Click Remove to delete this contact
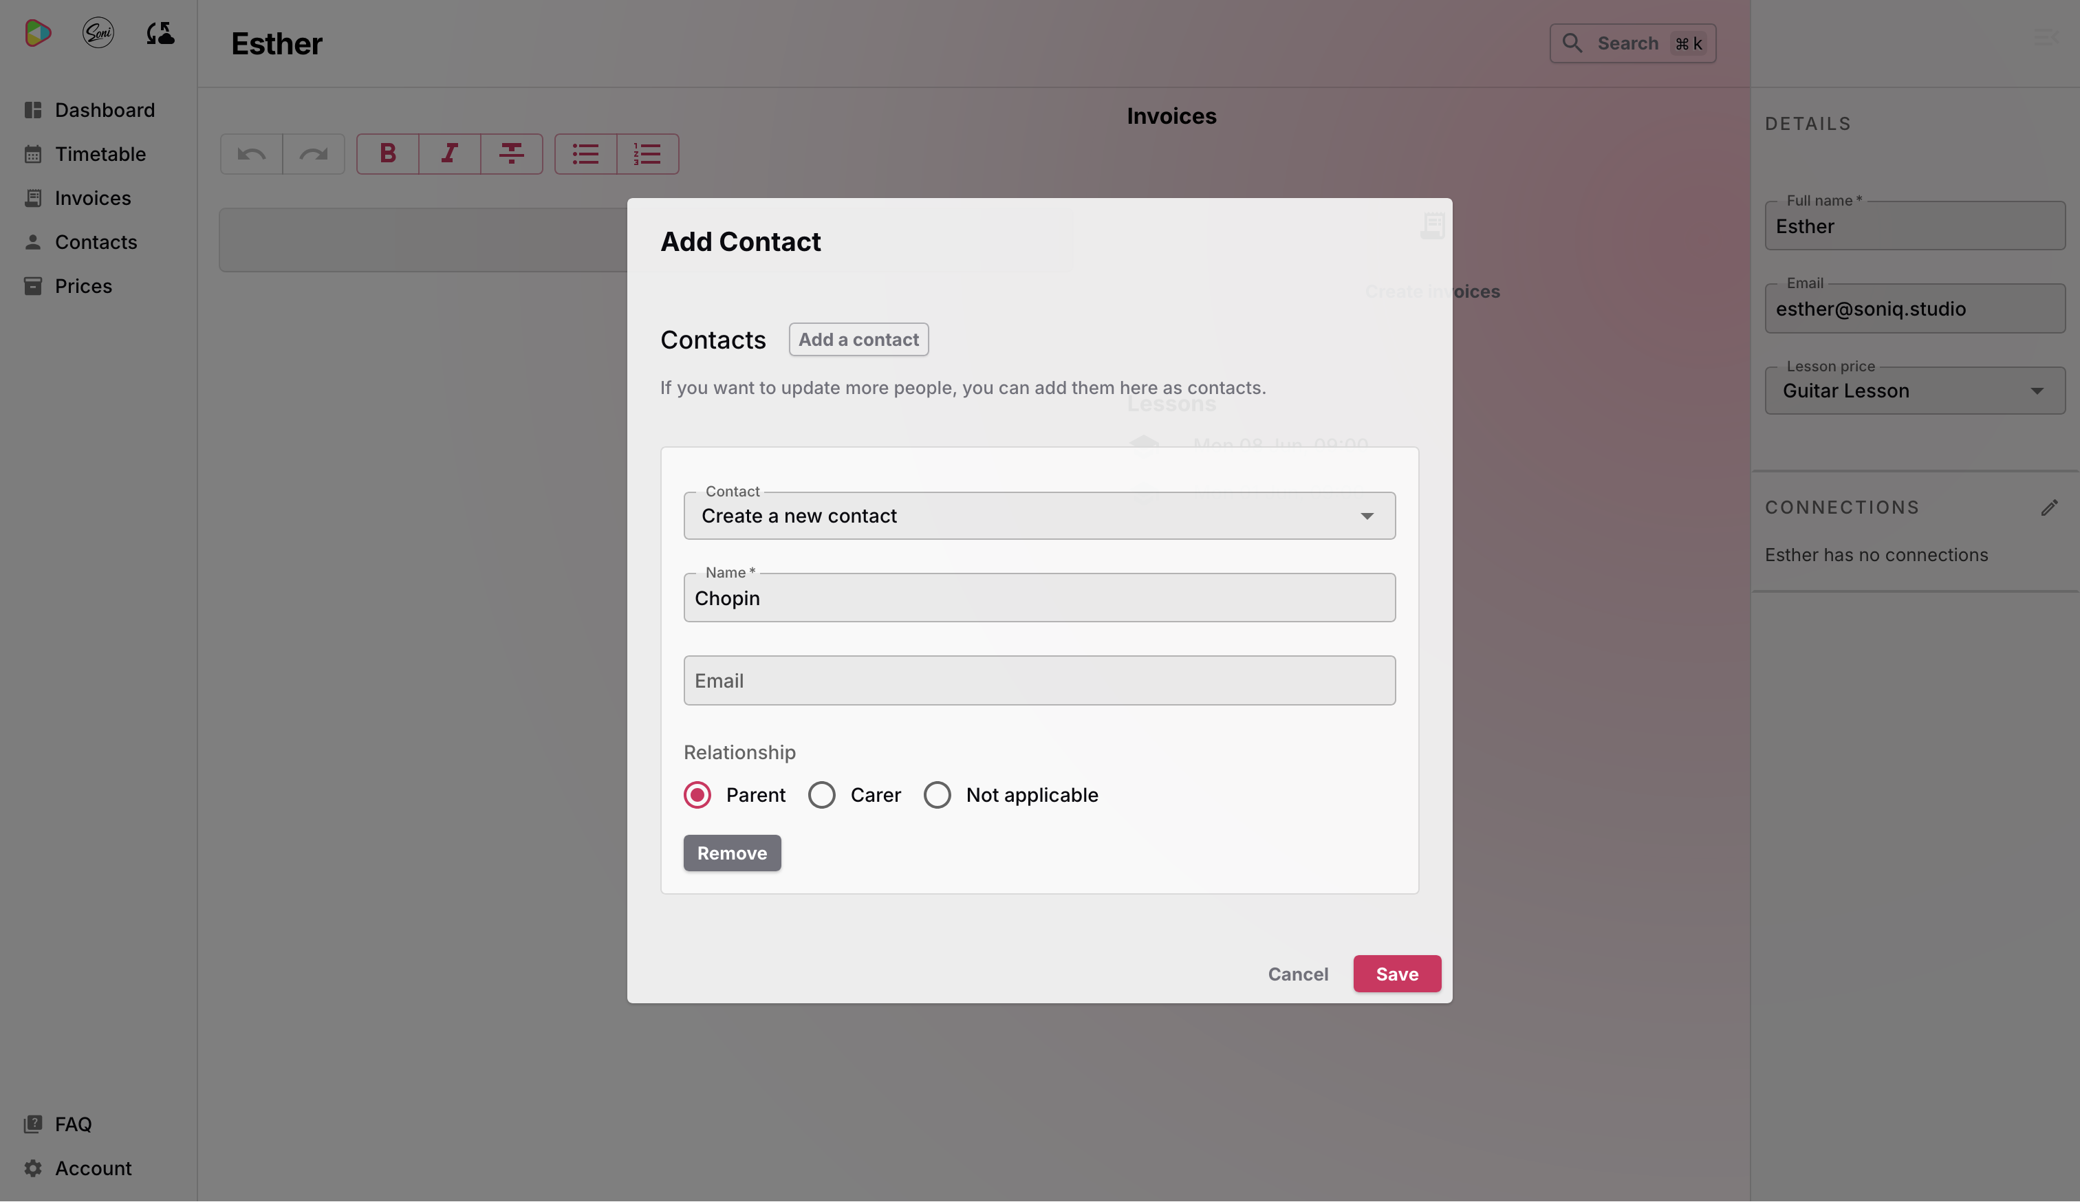 click(732, 853)
